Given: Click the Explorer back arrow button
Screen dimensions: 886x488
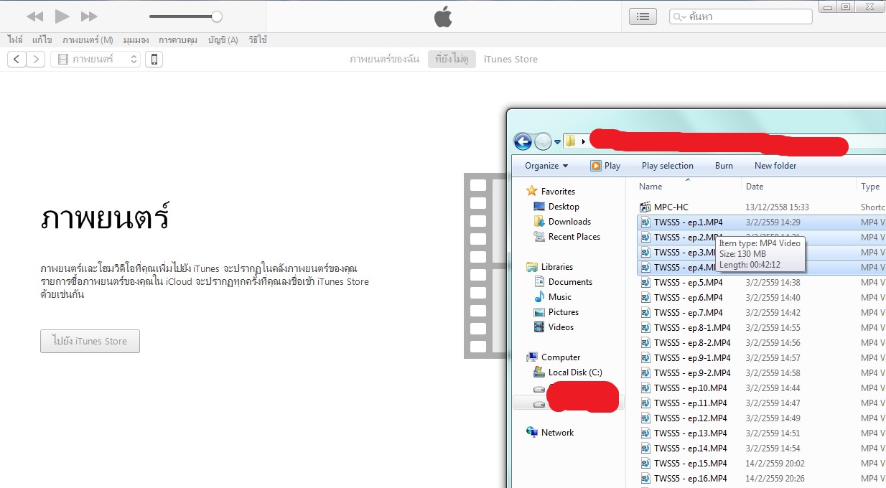Looking at the screenshot, I should [523, 141].
